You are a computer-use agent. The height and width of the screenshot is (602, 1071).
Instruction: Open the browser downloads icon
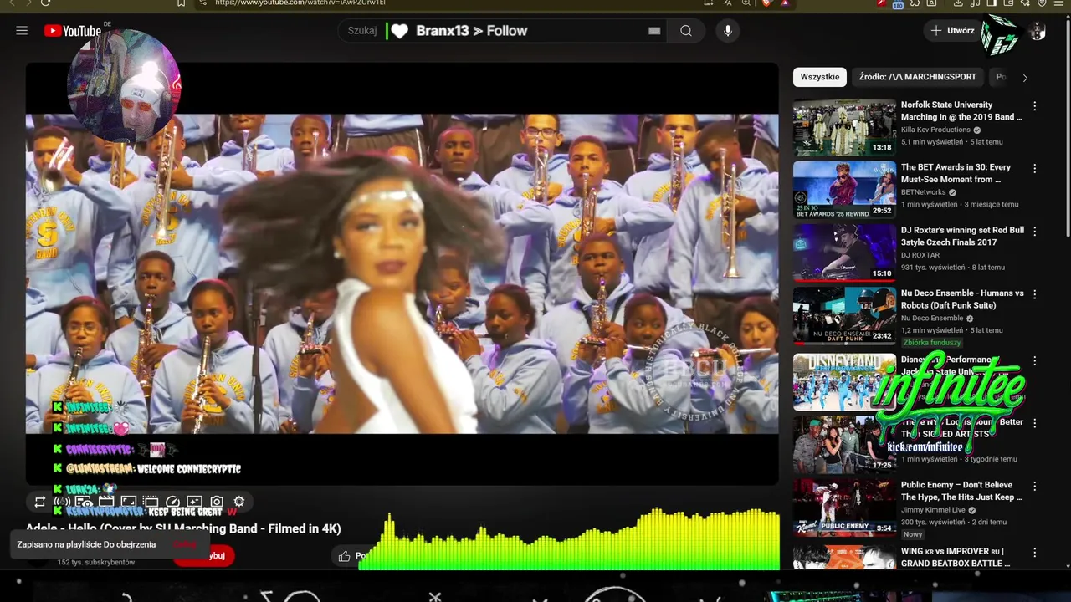point(958,3)
